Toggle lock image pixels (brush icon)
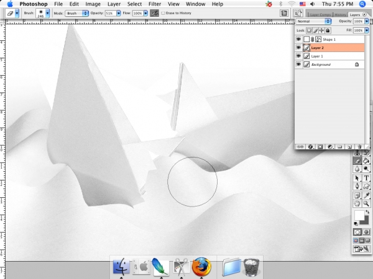373x279 pixels. 315,30
